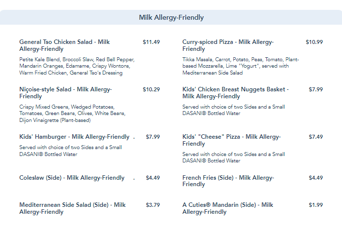Open Kids' Hamburger Milk Allergy-Friendly item
The height and width of the screenshot is (235, 342).
[74, 137]
